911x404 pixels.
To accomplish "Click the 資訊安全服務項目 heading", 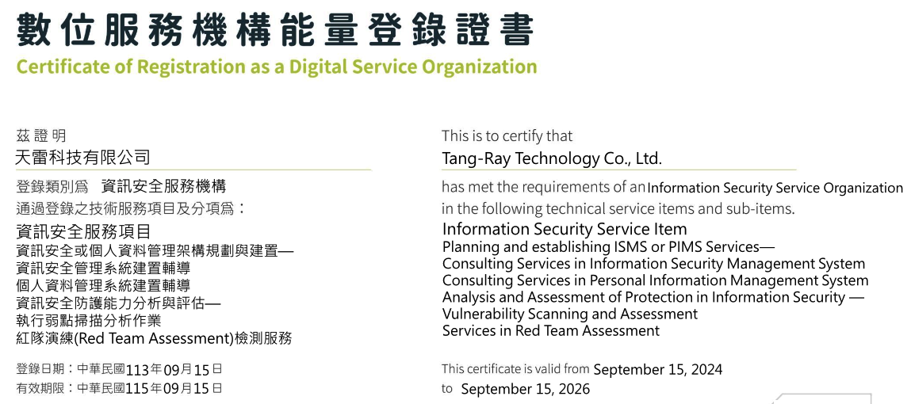I will pos(84,232).
